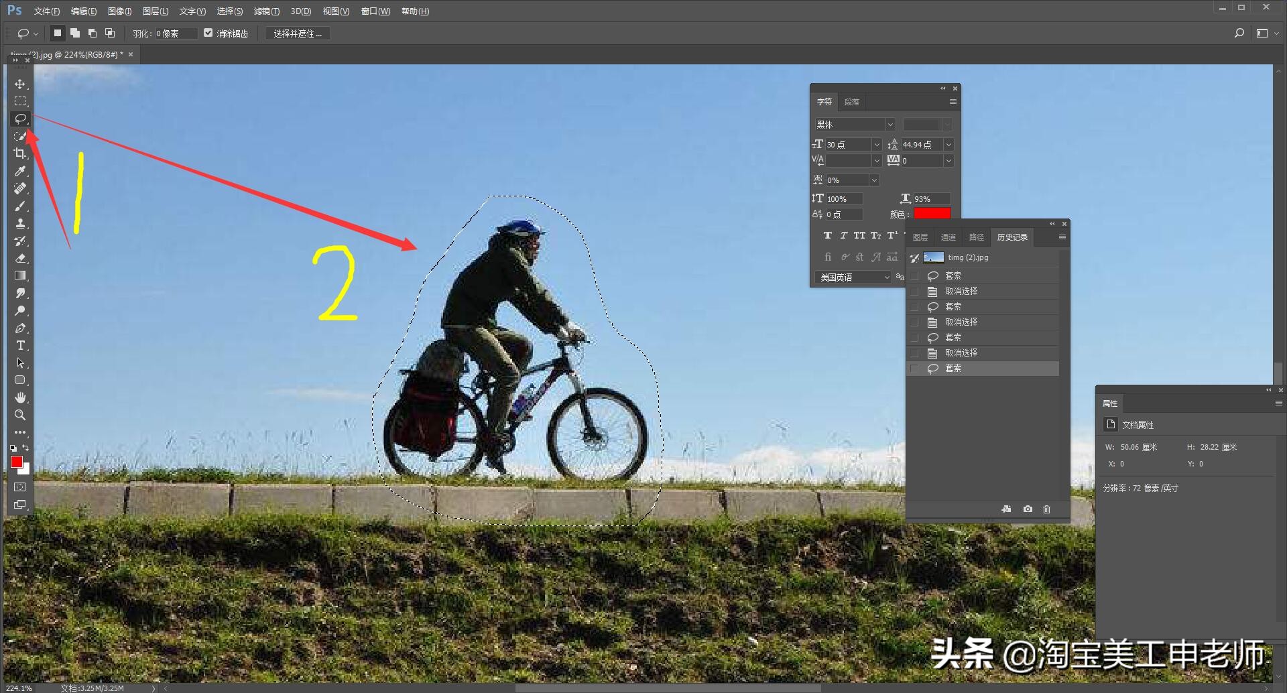The height and width of the screenshot is (693, 1287).
Task: Click the 选择并遮住 button
Action: (x=298, y=34)
